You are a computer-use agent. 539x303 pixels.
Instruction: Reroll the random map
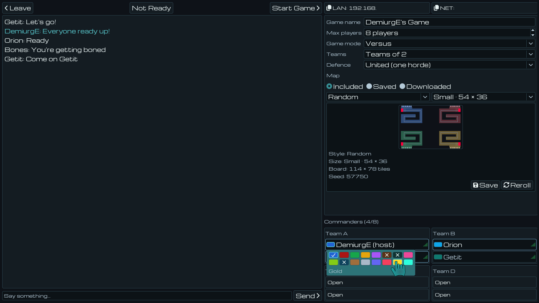click(x=517, y=185)
